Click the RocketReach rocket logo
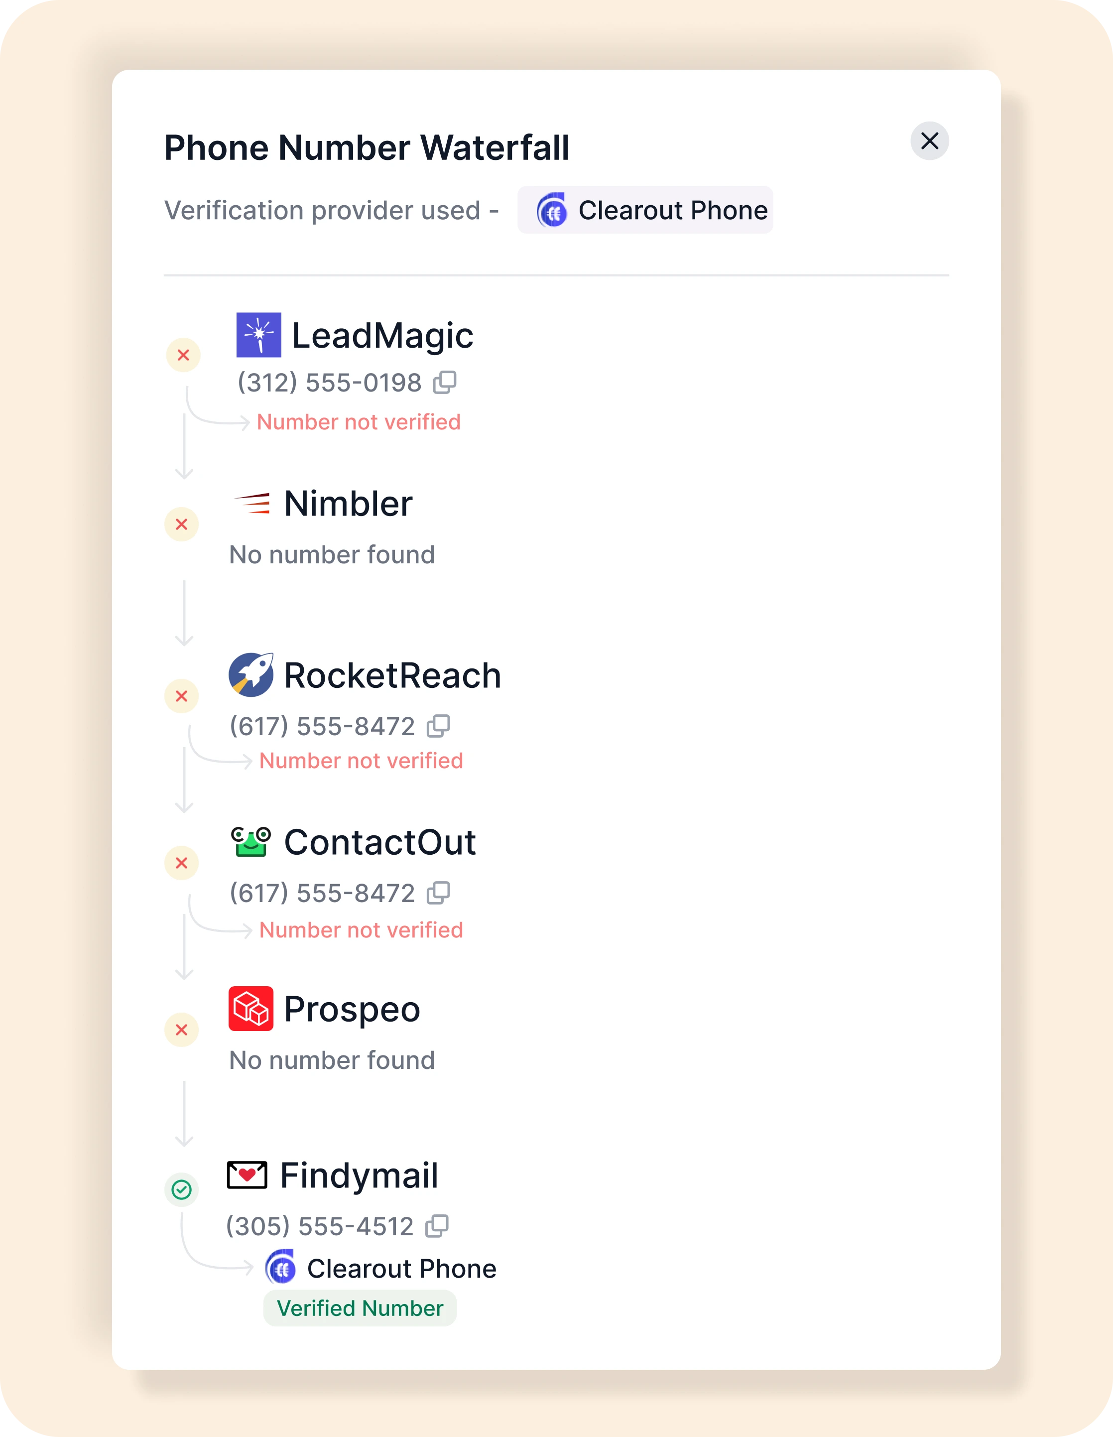This screenshot has height=1437, width=1113. pos(250,674)
